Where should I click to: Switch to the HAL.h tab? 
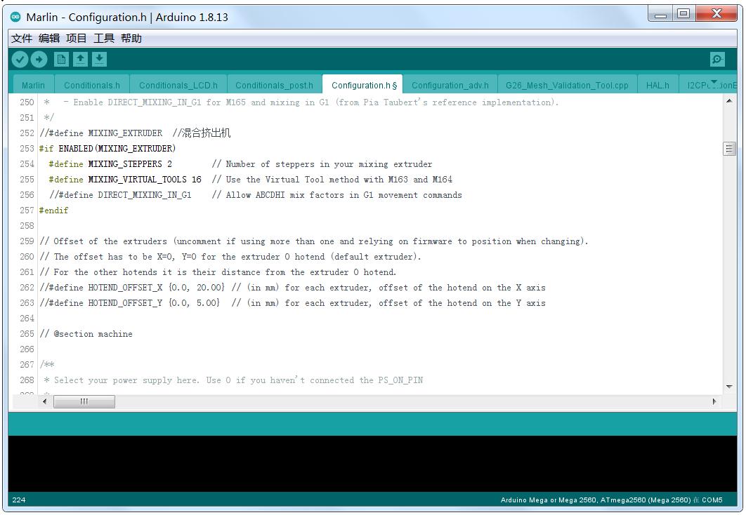[x=657, y=86]
